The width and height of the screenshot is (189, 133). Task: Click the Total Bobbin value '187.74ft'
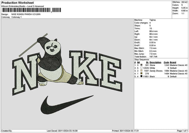pos(153,57)
